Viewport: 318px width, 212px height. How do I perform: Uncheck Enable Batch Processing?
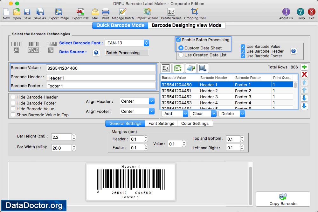[x=178, y=40]
